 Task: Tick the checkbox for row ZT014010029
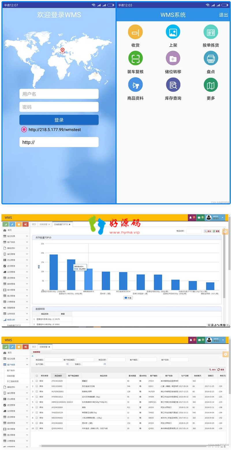pos(37,381)
